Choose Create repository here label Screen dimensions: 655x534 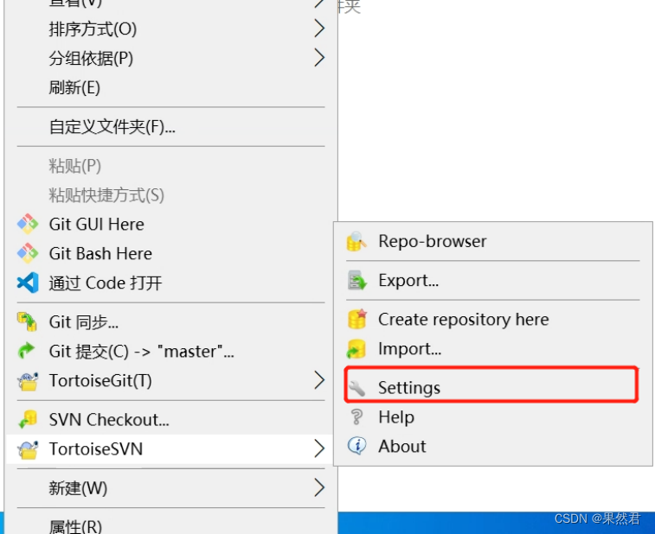click(464, 320)
